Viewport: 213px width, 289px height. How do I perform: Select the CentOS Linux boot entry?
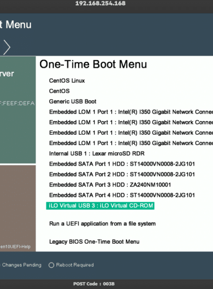67,81
